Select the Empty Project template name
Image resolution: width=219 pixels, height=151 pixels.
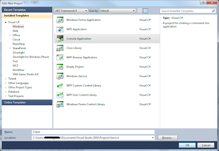[x=75, y=67]
